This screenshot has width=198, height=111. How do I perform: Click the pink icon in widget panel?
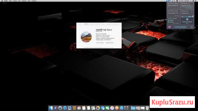170,27
